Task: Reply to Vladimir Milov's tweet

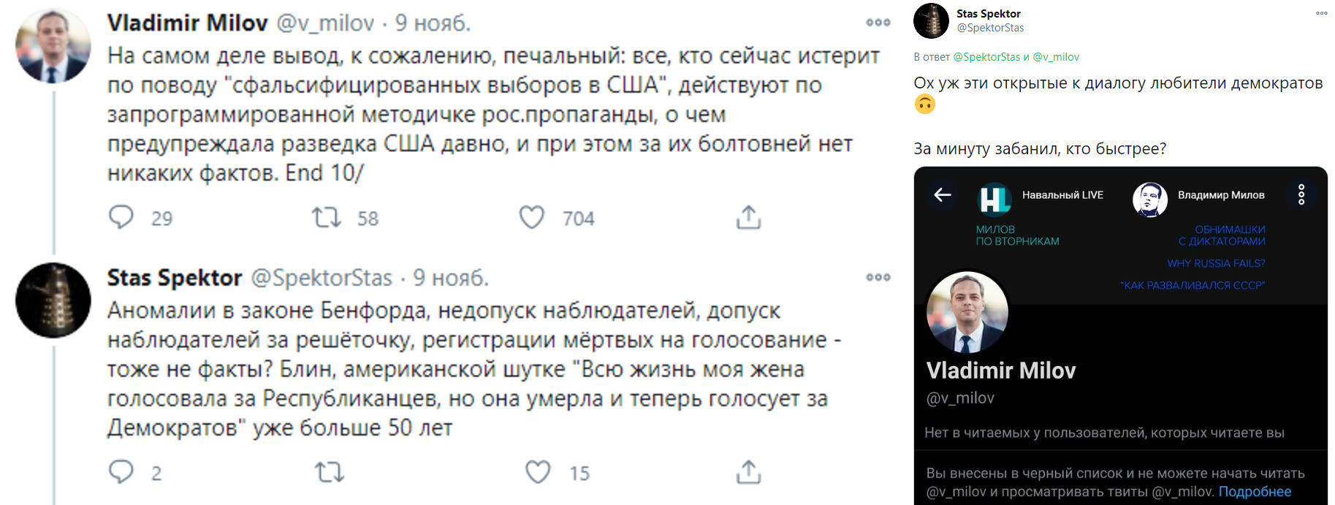Action: 121,217
